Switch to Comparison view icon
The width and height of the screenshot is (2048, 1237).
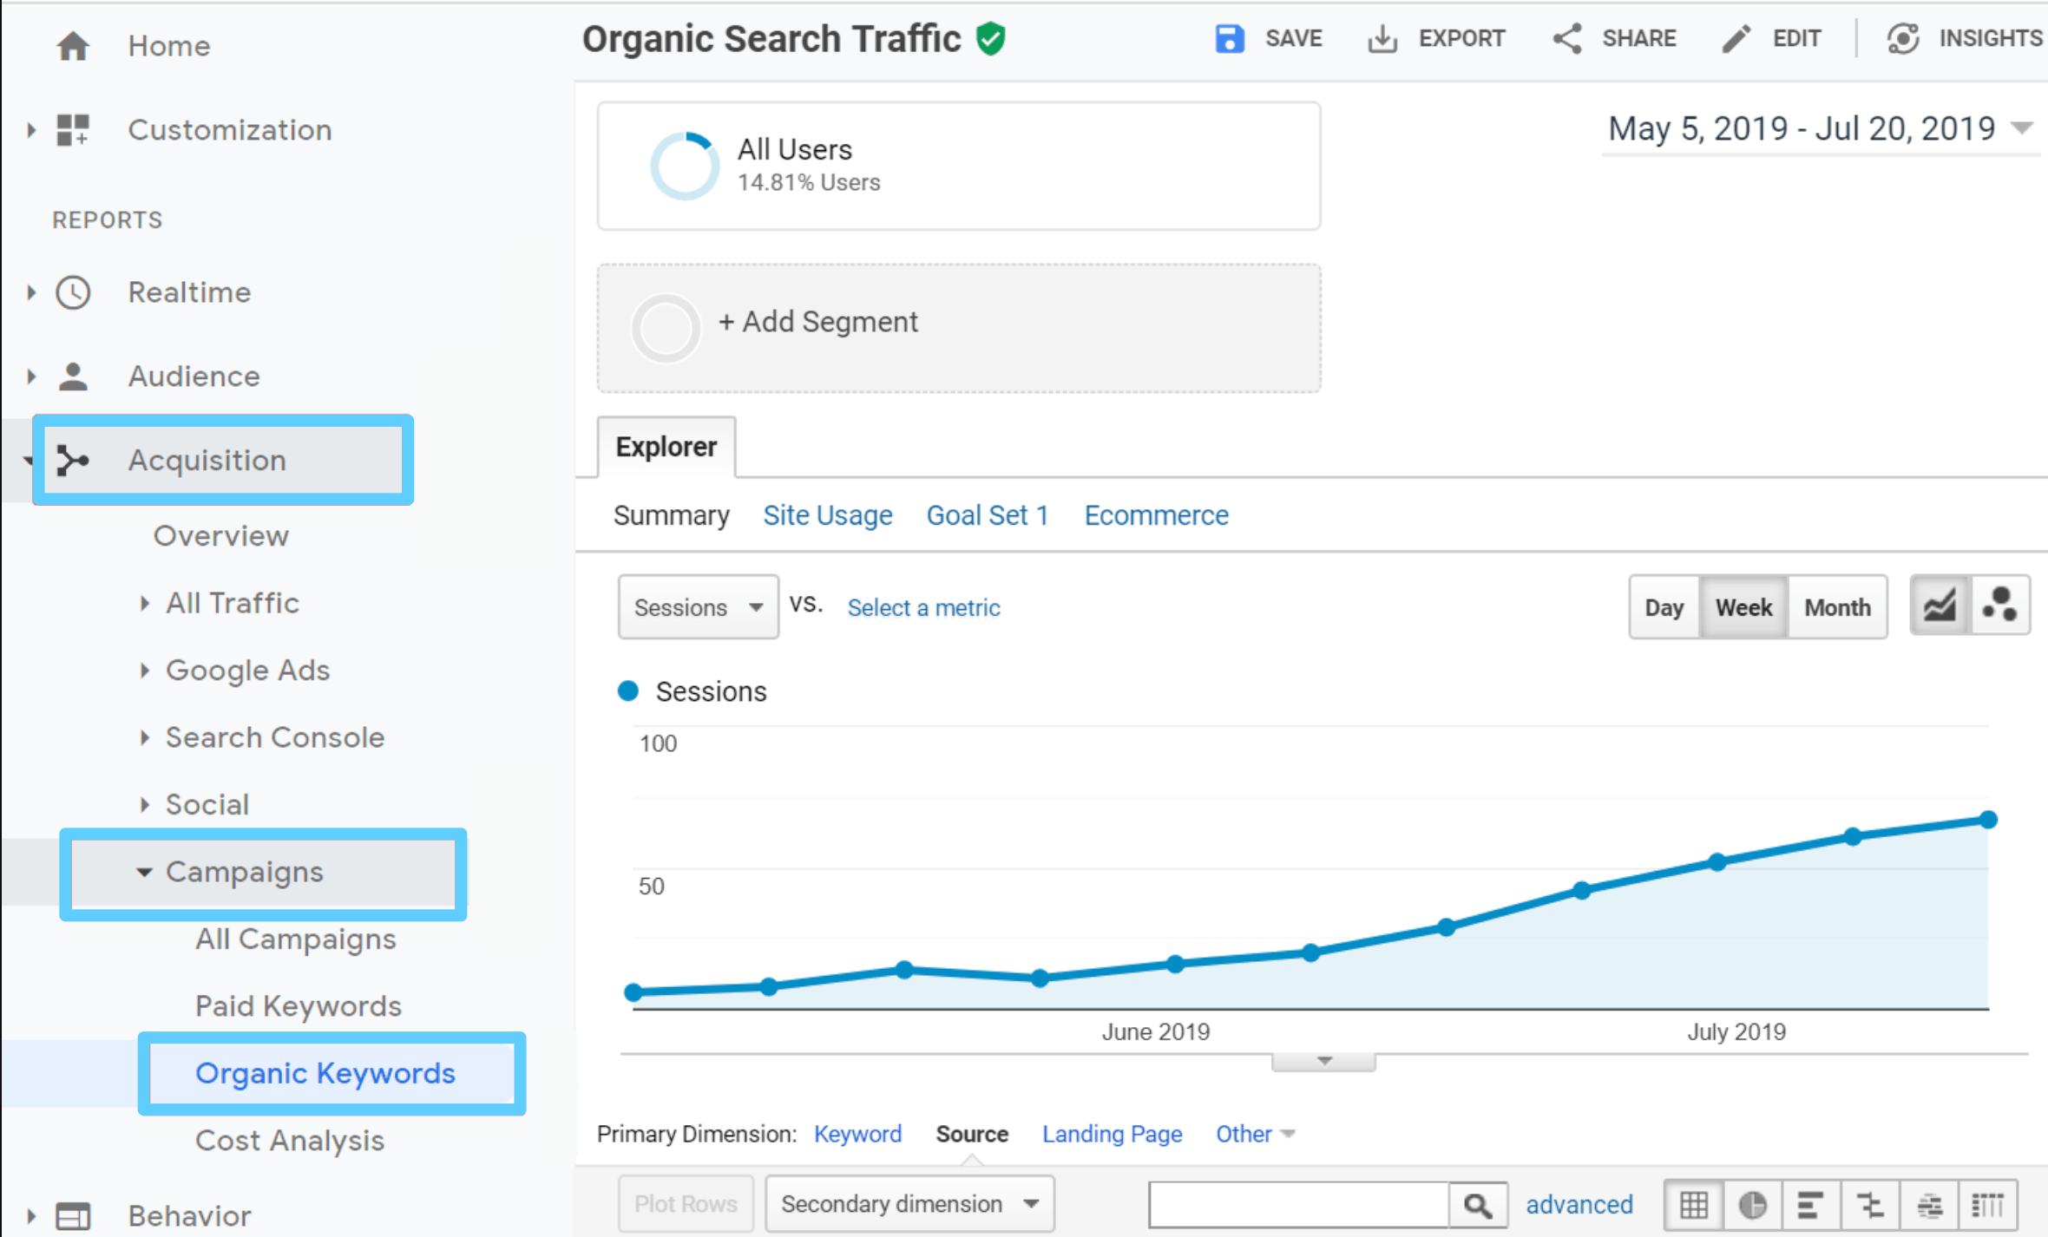point(1870,1205)
